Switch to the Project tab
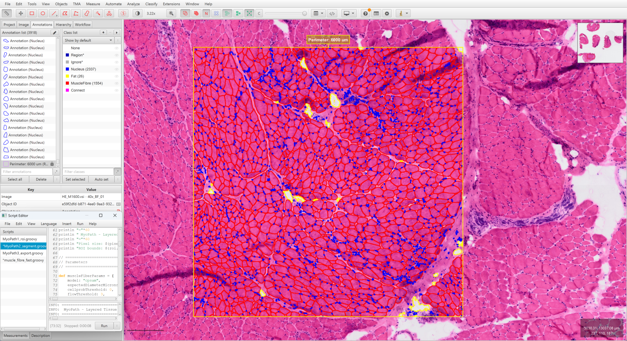 pos(9,24)
